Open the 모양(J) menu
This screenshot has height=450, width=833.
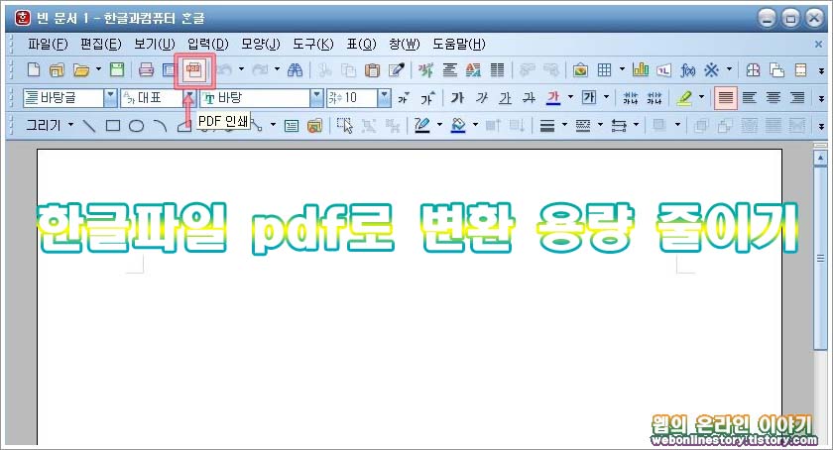click(x=260, y=44)
